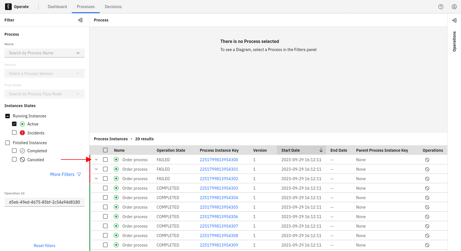Image resolution: width=461 pixels, height=251 pixels.
Task: Cancel instance 2251799813954307
Action: (427, 226)
